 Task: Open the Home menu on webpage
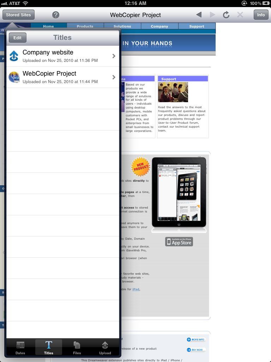pos(48,26)
